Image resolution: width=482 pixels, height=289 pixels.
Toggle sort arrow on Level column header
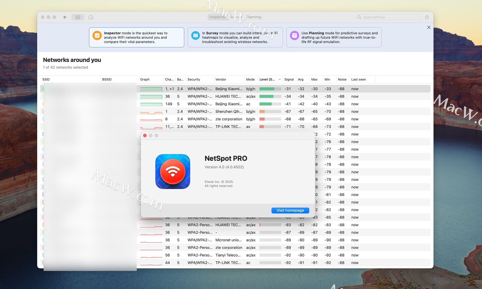pyautogui.click(x=280, y=79)
